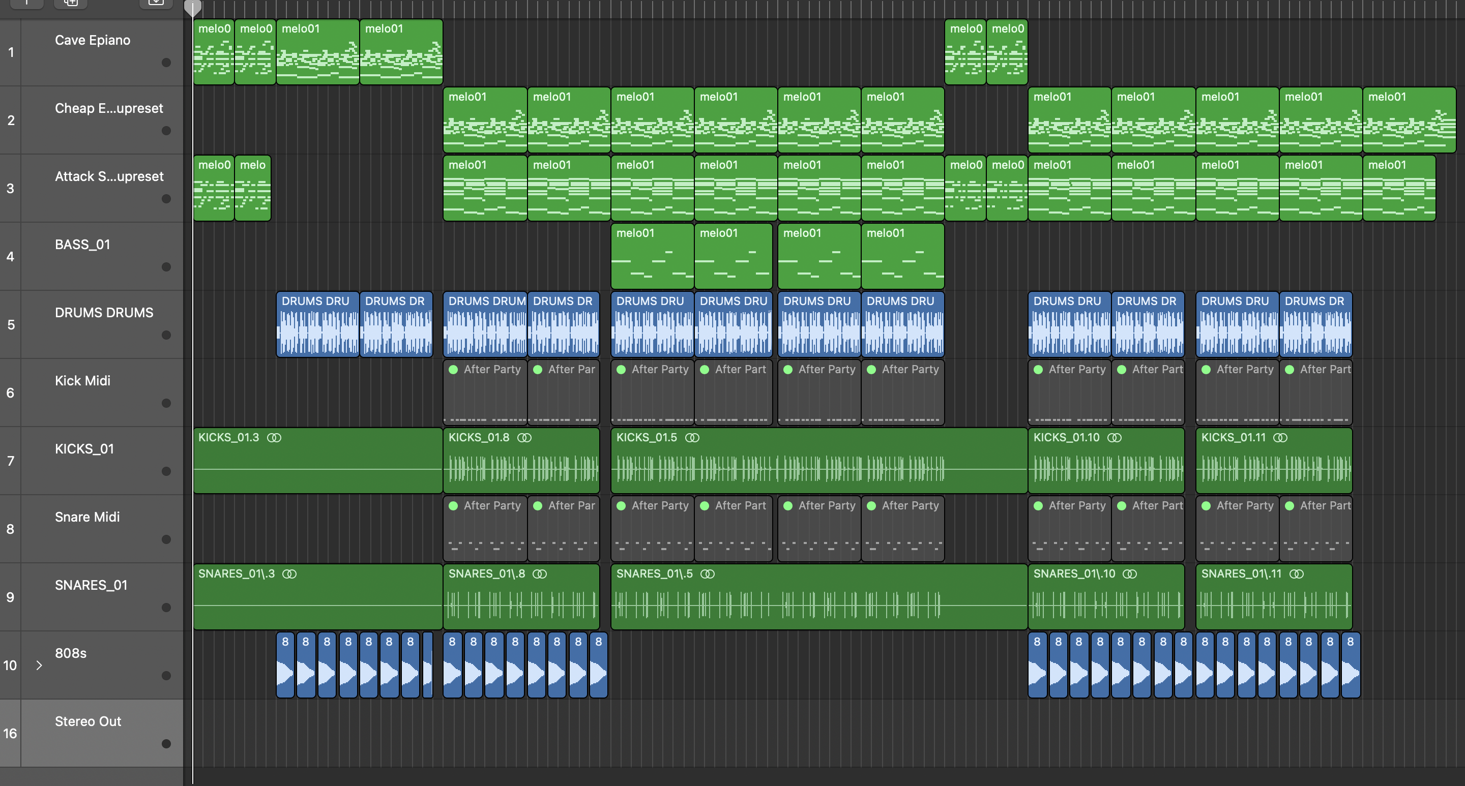Toggle the dot on KICKS_01 track header
Image resolution: width=1465 pixels, height=786 pixels.
[x=166, y=471]
